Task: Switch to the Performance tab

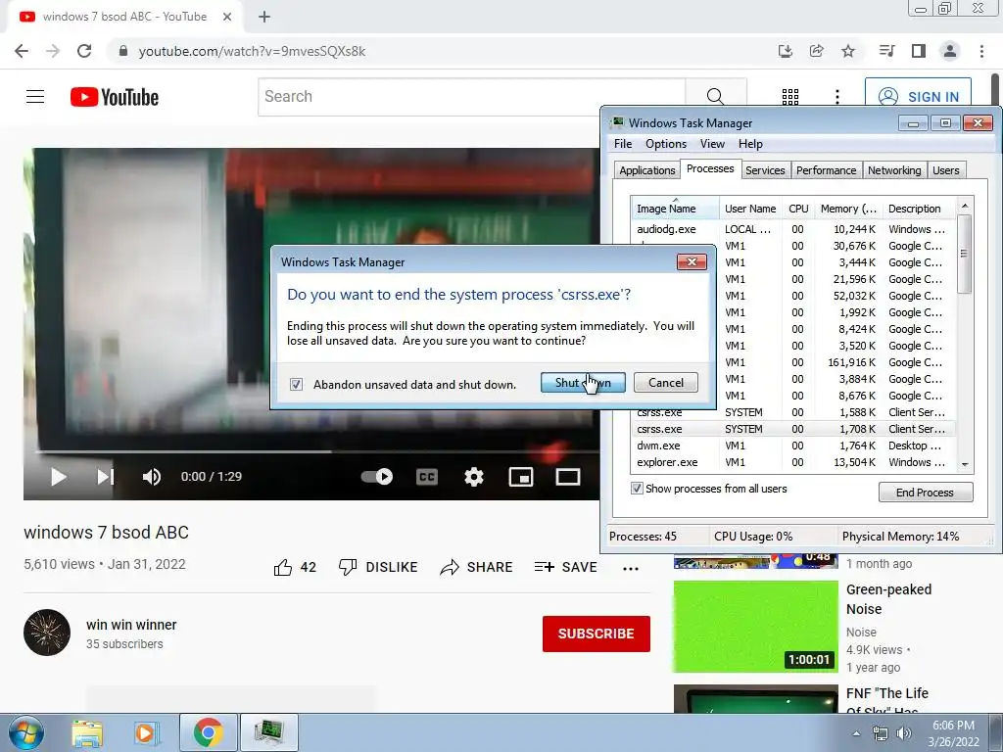Action: (x=826, y=170)
